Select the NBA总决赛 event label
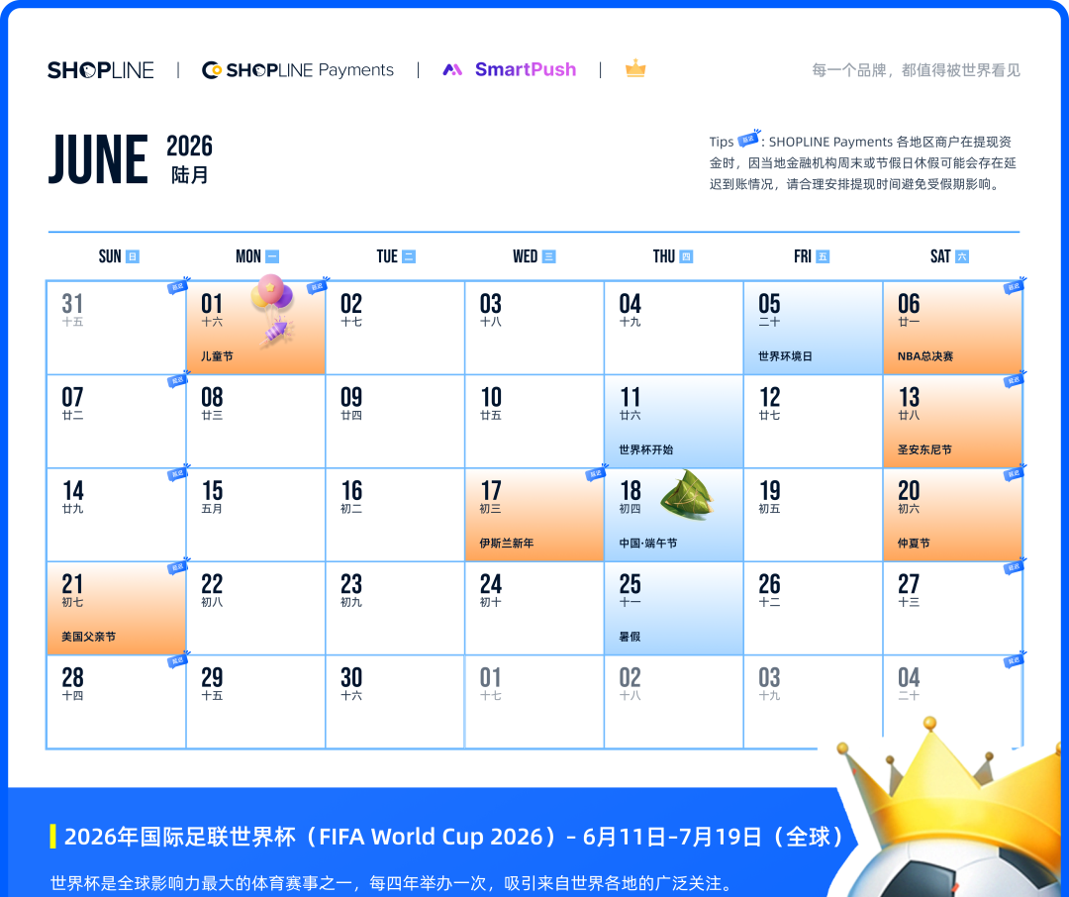This screenshot has height=897, width=1069. [925, 356]
